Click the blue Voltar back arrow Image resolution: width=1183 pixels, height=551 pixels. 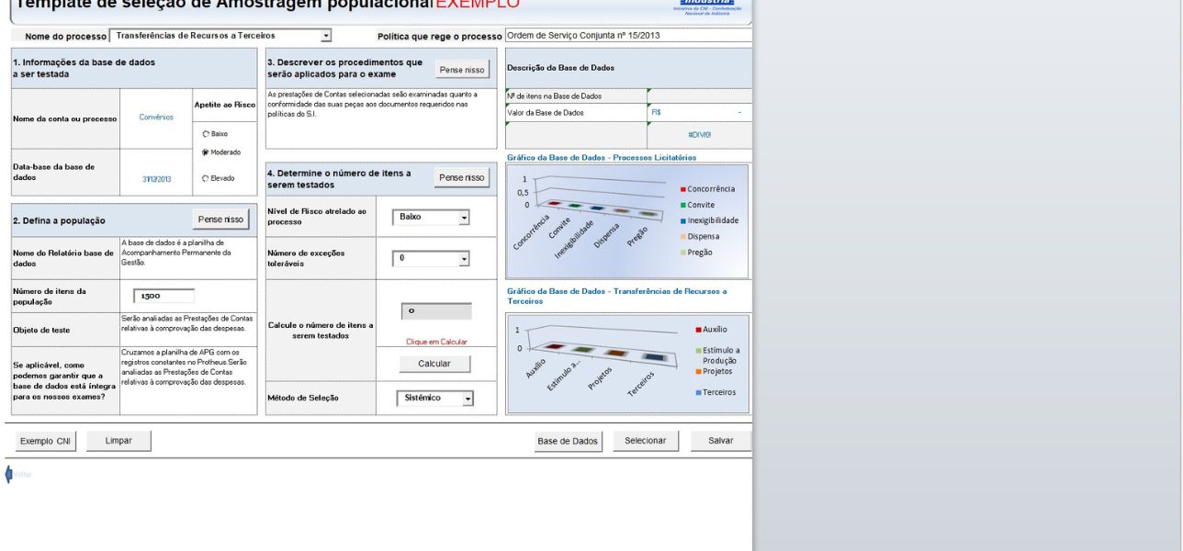click(9, 474)
